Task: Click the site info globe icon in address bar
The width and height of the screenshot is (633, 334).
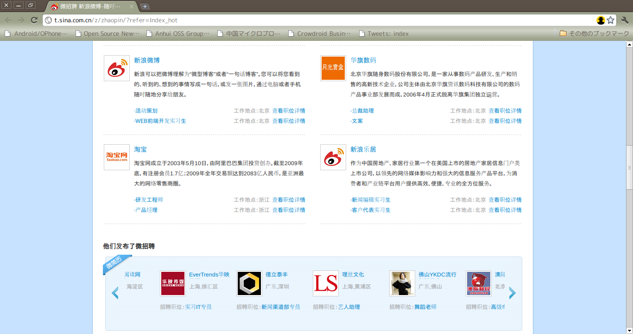Action: [x=48, y=20]
